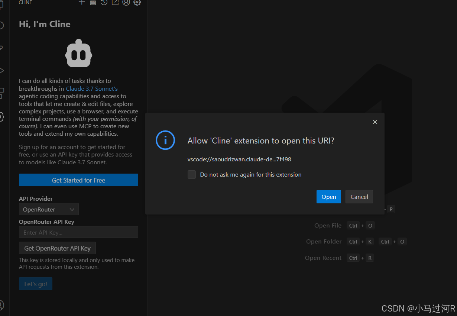Check 'Do not ask me again for this extension'

[192, 175]
